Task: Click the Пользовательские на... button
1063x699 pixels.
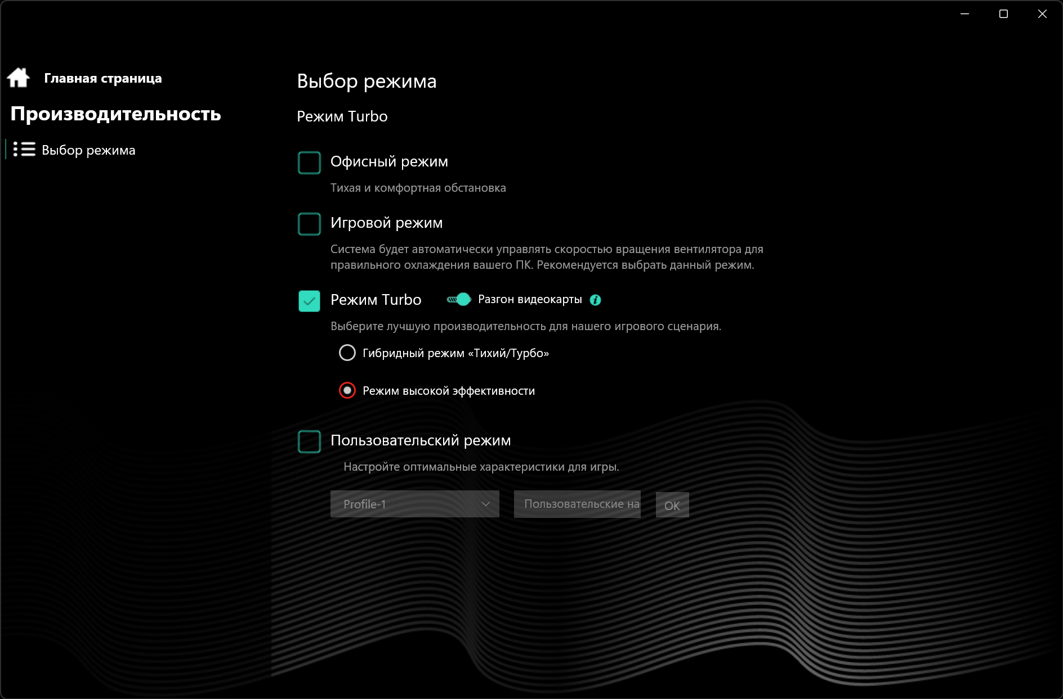Action: (x=577, y=504)
